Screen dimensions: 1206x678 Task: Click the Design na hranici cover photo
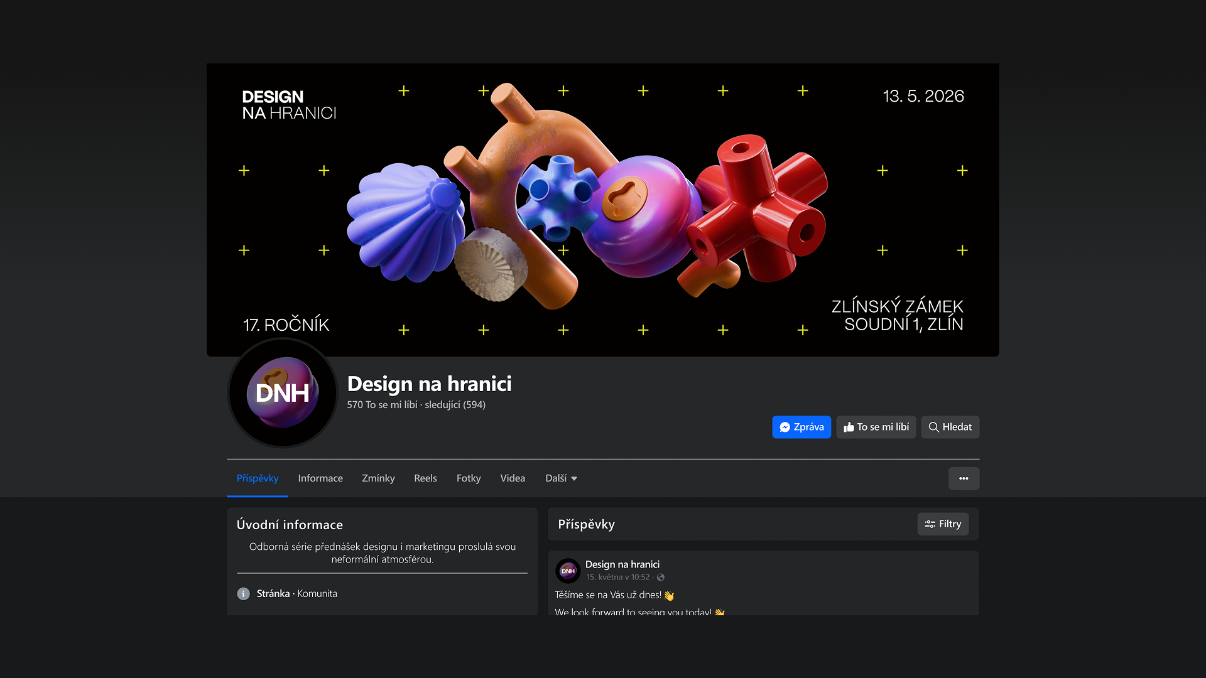tap(603, 210)
